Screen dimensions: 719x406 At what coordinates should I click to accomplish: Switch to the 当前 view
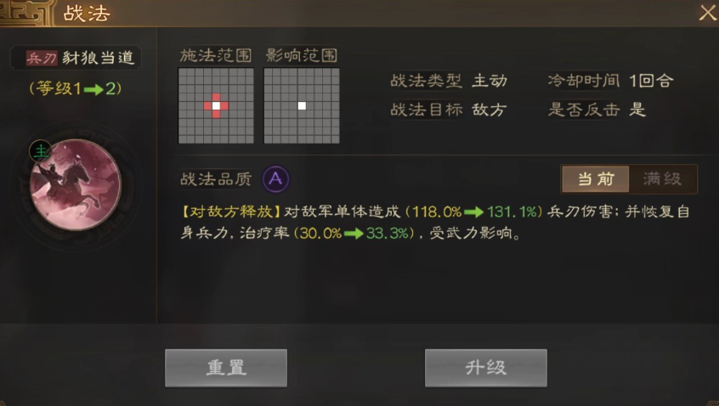(x=596, y=178)
